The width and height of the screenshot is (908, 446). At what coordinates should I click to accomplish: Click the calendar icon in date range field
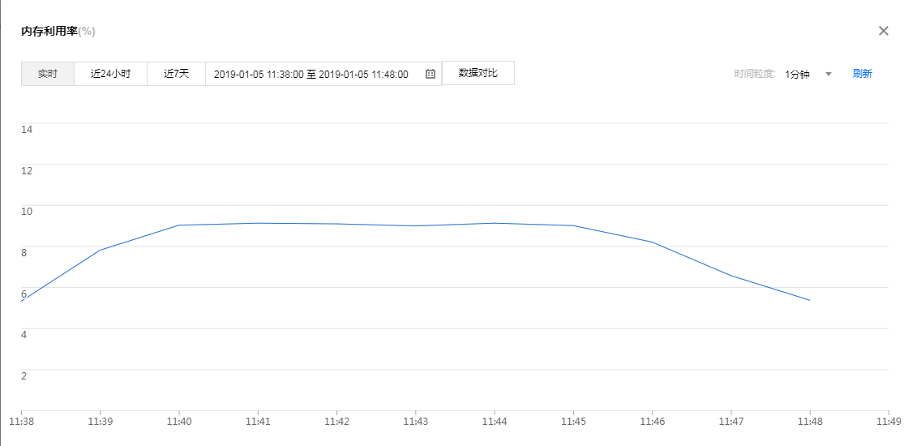[430, 74]
